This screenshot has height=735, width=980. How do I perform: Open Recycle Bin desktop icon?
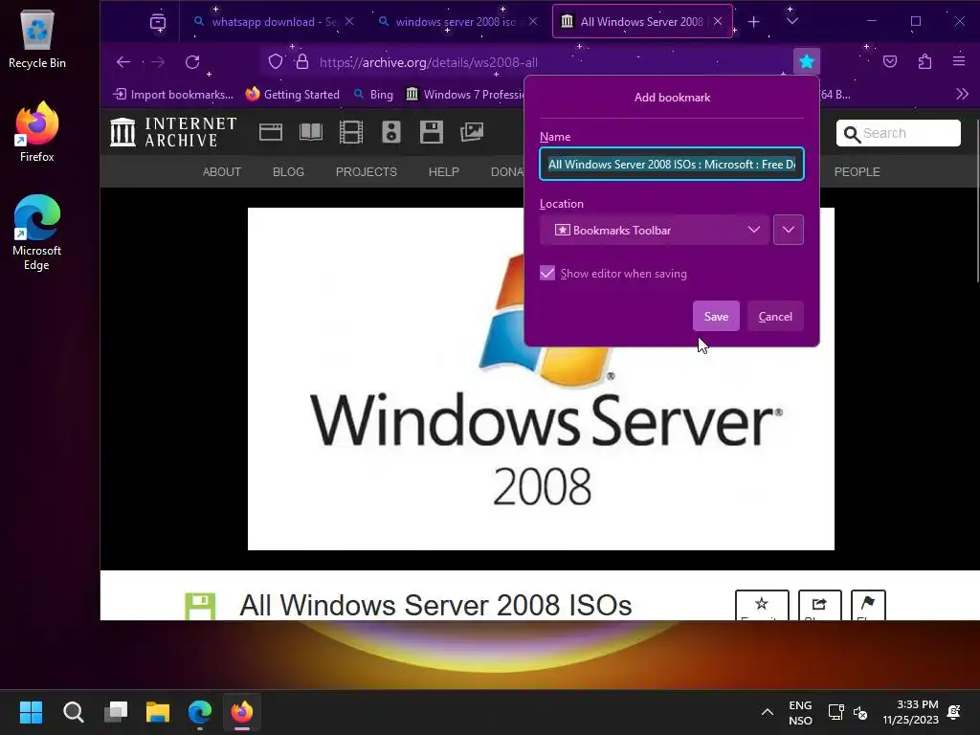tap(37, 38)
